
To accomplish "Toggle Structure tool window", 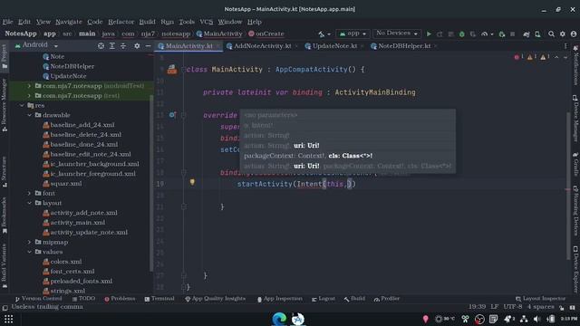I will click(4, 172).
